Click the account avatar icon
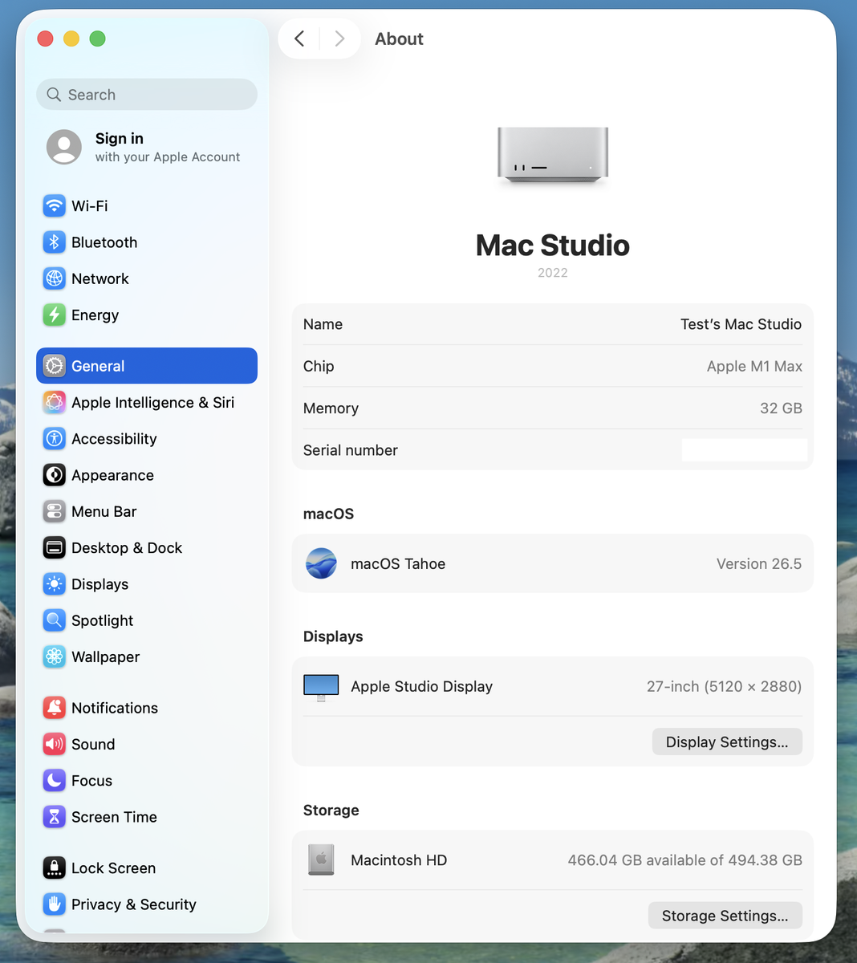This screenshot has width=857, height=963. [64, 147]
